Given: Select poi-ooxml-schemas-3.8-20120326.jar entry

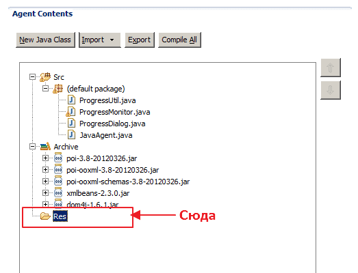Looking at the screenshot, I should pyautogui.click(x=128, y=182).
